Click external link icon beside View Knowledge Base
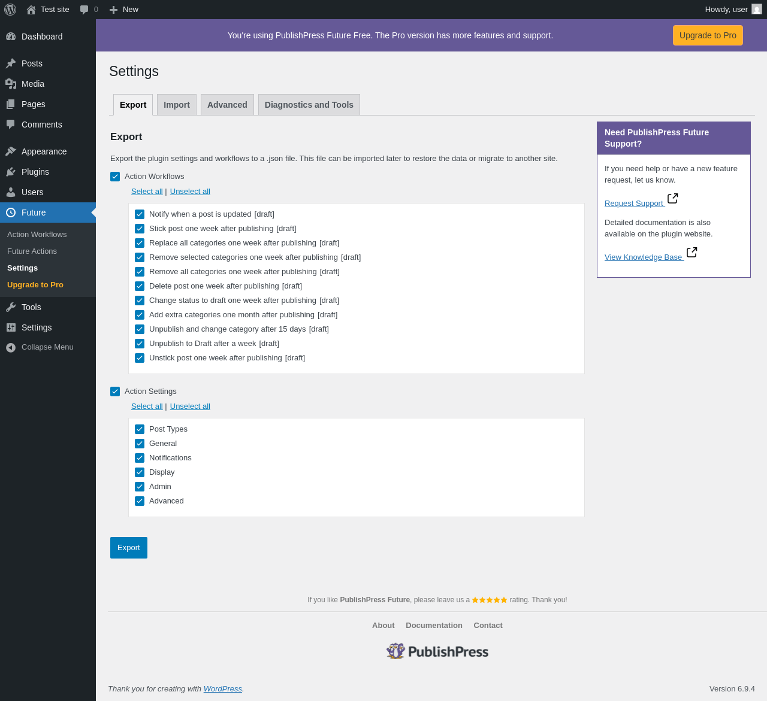 tap(691, 252)
